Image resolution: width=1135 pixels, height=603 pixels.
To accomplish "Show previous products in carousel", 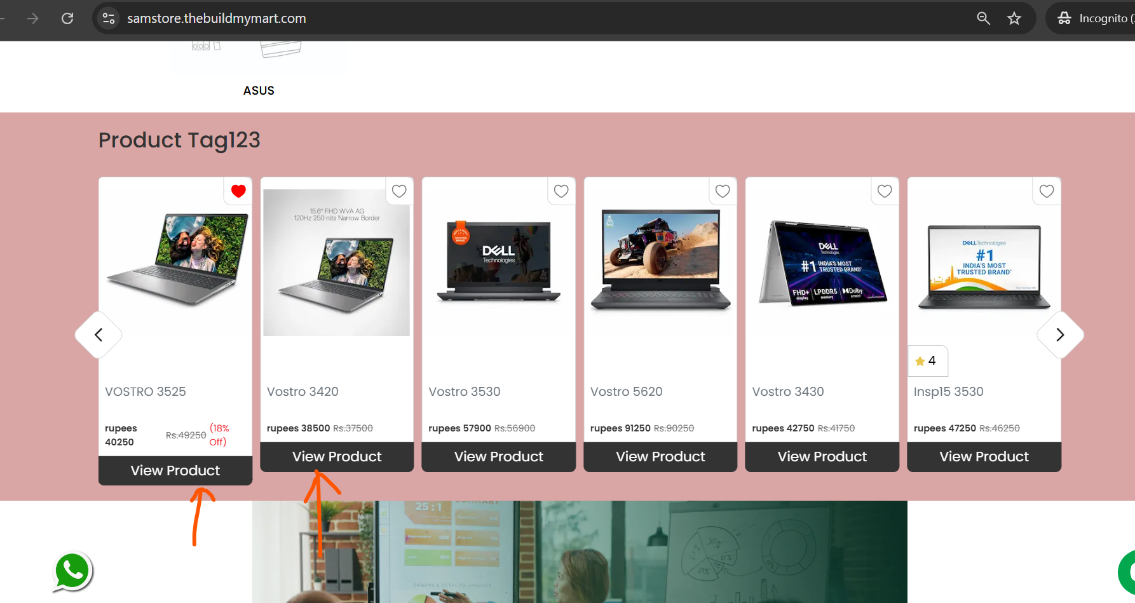I will (99, 335).
